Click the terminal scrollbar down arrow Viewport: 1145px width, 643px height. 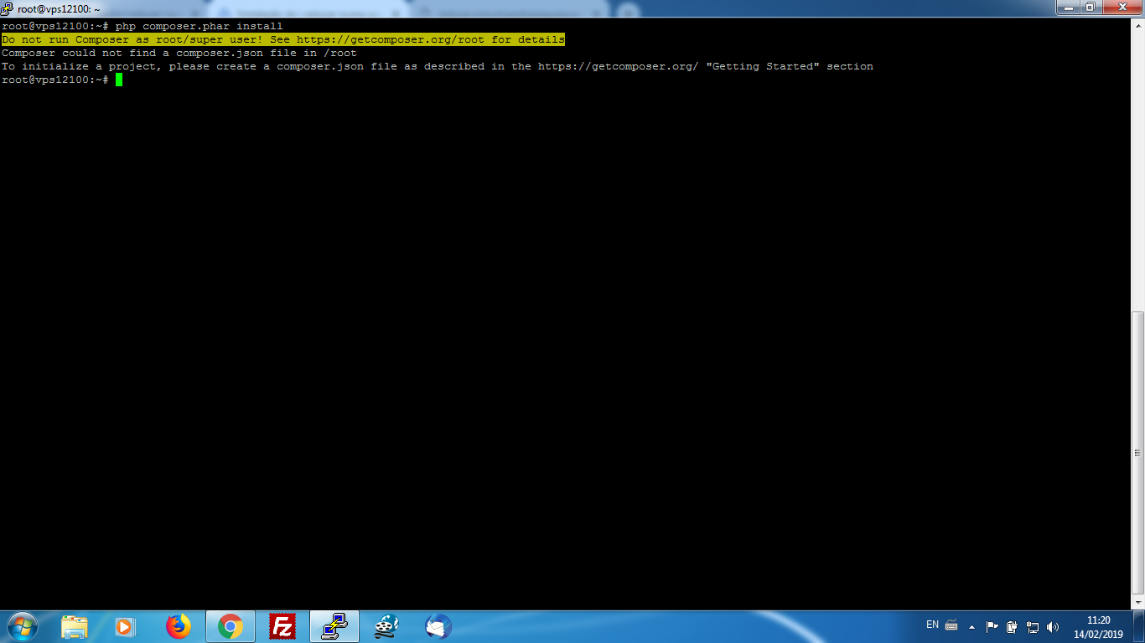click(x=1137, y=602)
